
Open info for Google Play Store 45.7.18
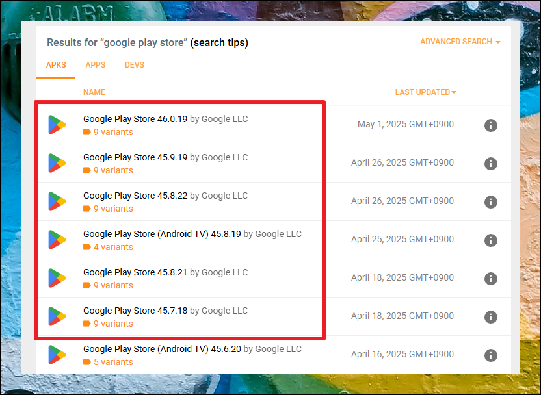point(491,317)
